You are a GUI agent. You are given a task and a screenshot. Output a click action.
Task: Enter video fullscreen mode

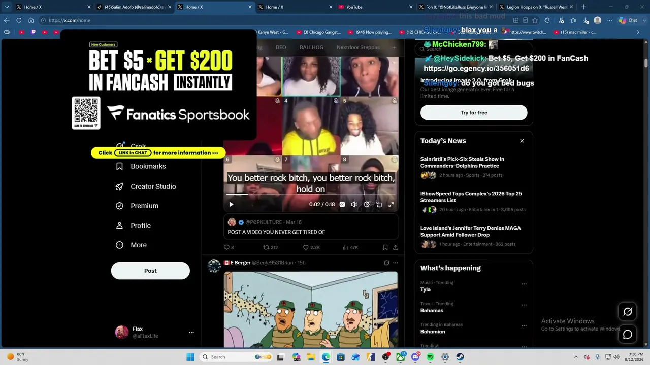(391, 204)
